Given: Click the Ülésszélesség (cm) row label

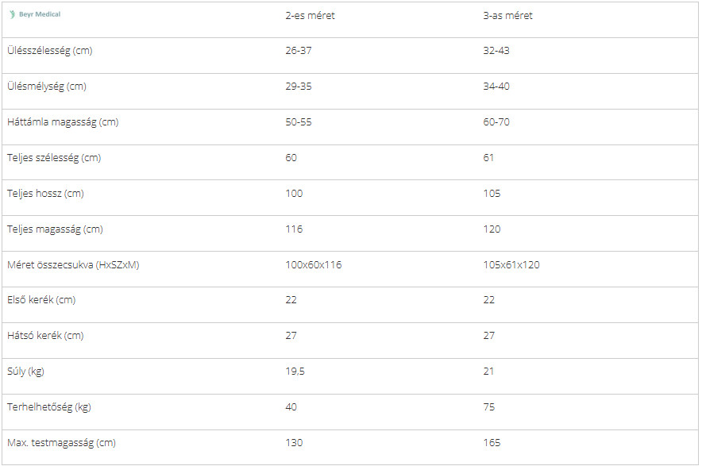Looking at the screenshot, I should (x=49, y=51).
